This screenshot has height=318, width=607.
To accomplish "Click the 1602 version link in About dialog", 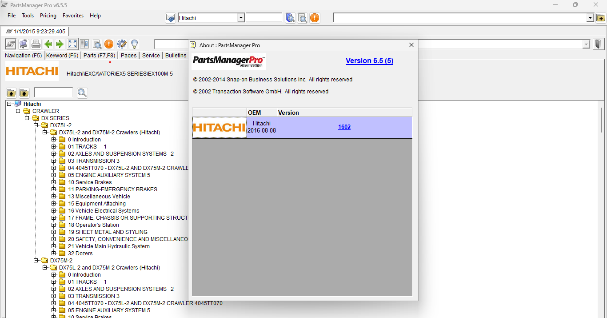I will pos(344,127).
